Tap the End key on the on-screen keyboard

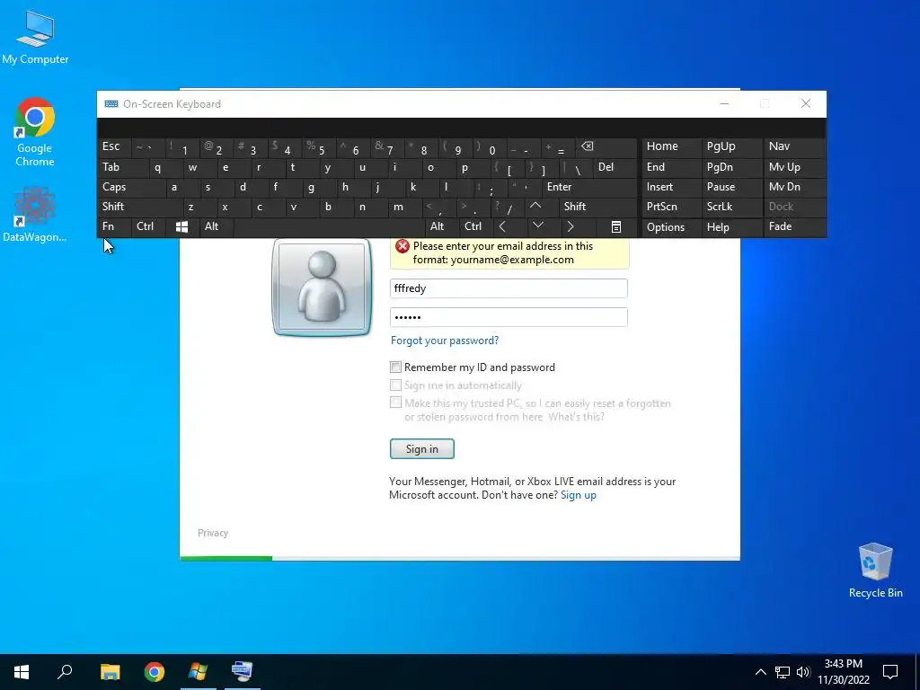pyautogui.click(x=672, y=167)
